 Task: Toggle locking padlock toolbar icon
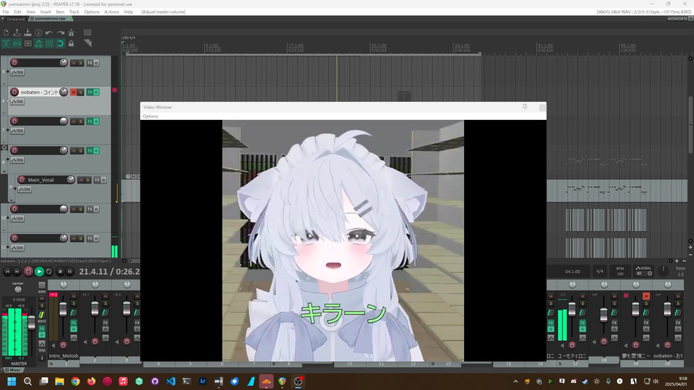click(x=72, y=43)
